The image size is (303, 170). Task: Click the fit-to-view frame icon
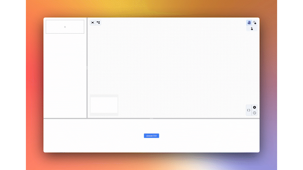tap(93, 22)
